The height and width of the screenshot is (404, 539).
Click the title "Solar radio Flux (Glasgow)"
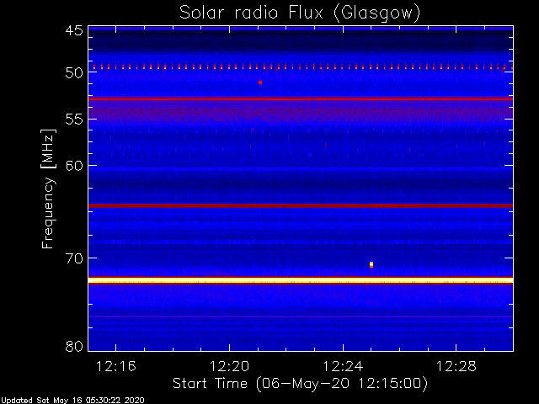pos(300,13)
